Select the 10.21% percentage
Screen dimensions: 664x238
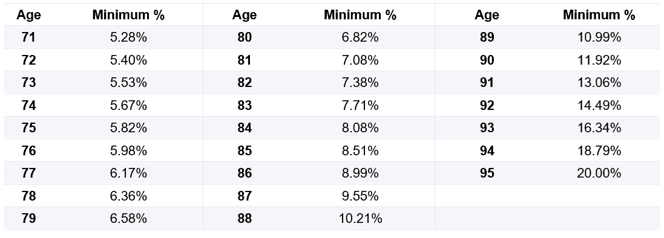(x=360, y=219)
